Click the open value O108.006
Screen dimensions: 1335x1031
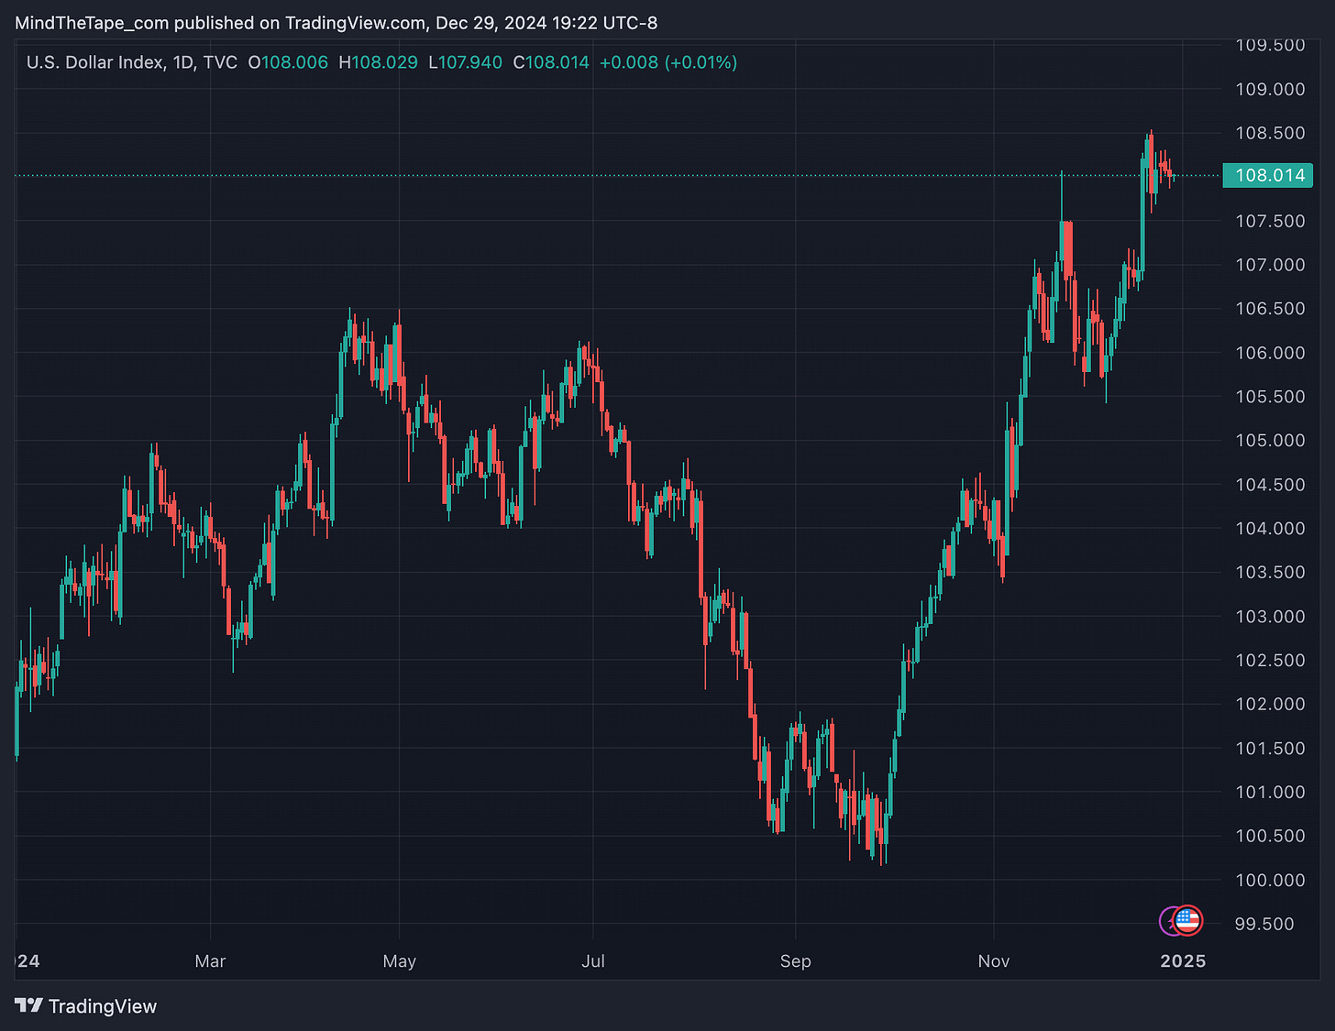coord(288,62)
